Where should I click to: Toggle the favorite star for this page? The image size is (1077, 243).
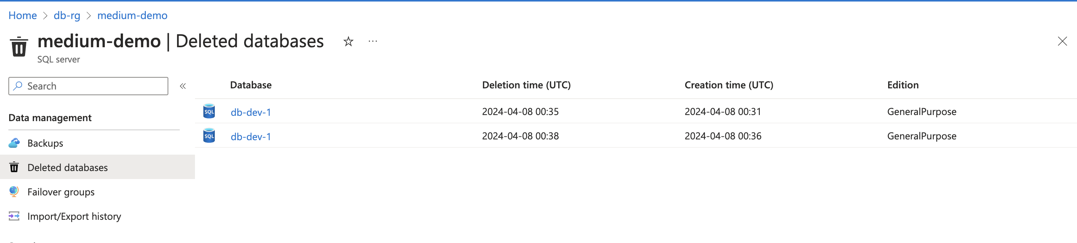coord(348,42)
